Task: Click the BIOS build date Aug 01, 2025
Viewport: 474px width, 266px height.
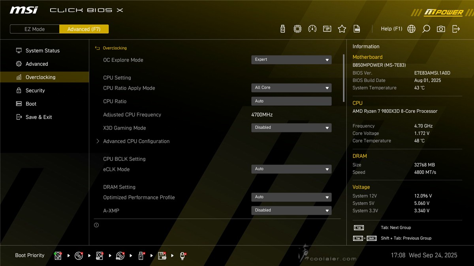Action: [428, 80]
